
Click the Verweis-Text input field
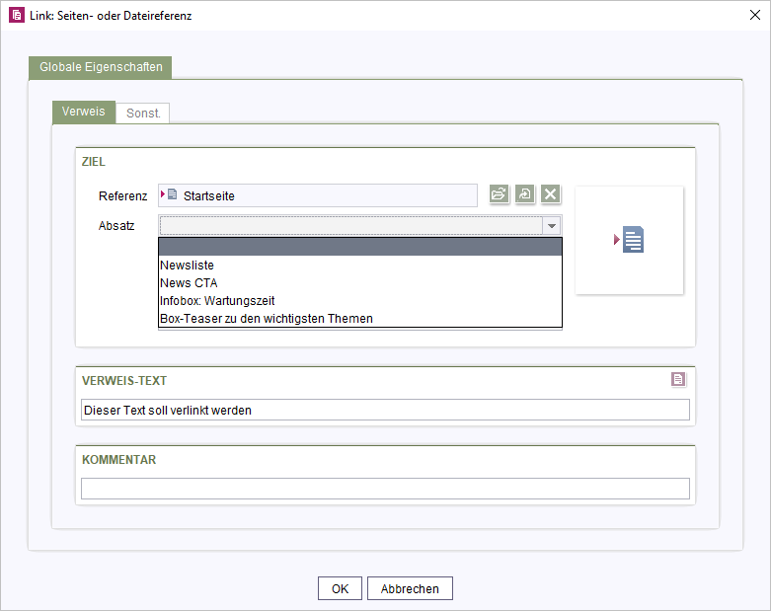click(x=385, y=410)
